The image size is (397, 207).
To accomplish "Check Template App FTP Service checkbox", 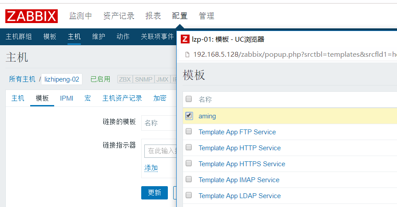I will pos(189,132).
